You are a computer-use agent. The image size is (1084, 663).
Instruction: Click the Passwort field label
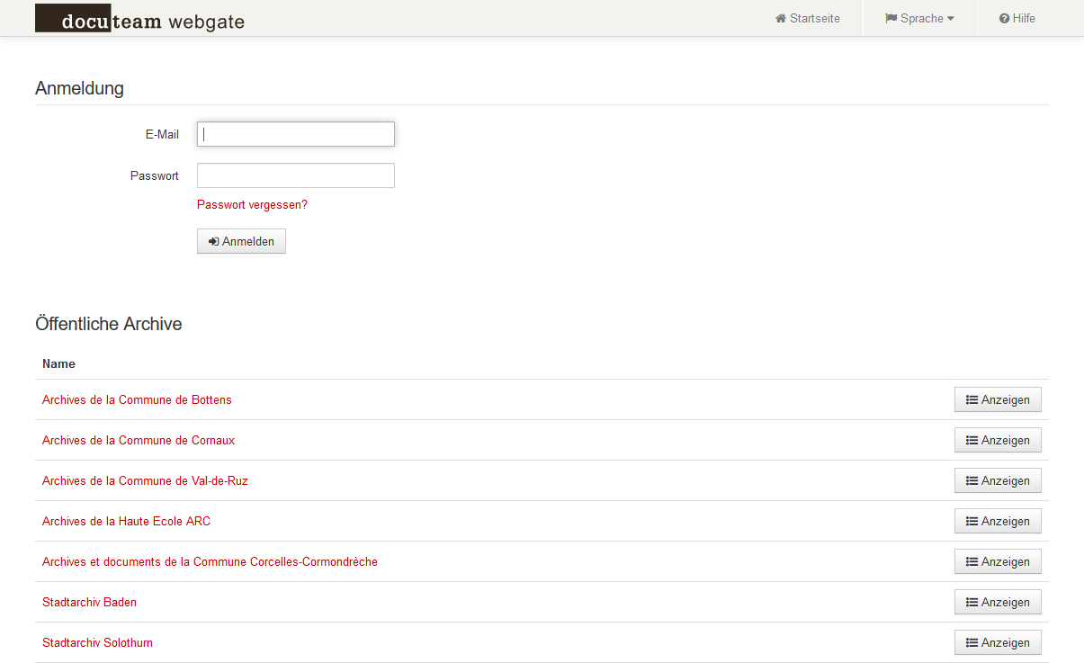(x=155, y=175)
